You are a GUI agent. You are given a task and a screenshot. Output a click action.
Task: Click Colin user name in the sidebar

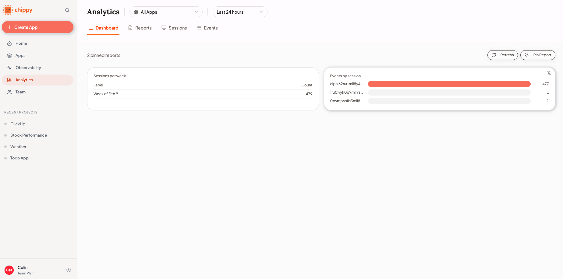click(23, 267)
